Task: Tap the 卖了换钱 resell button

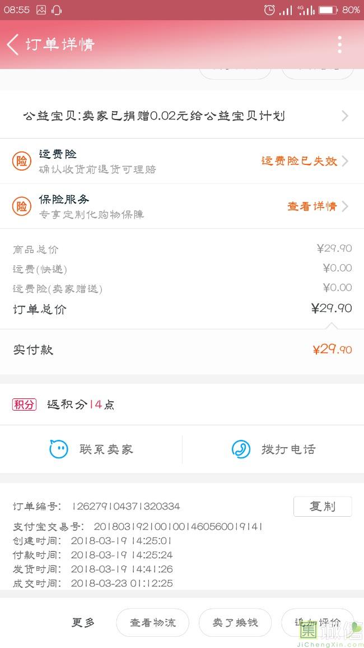Action: tap(235, 623)
